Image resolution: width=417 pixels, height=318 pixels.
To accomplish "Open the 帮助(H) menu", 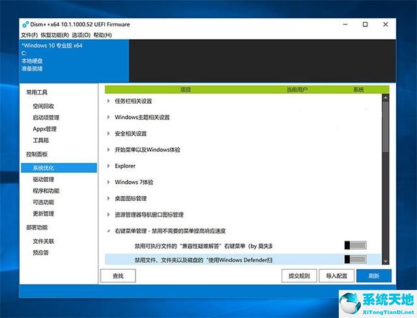I will coord(102,35).
